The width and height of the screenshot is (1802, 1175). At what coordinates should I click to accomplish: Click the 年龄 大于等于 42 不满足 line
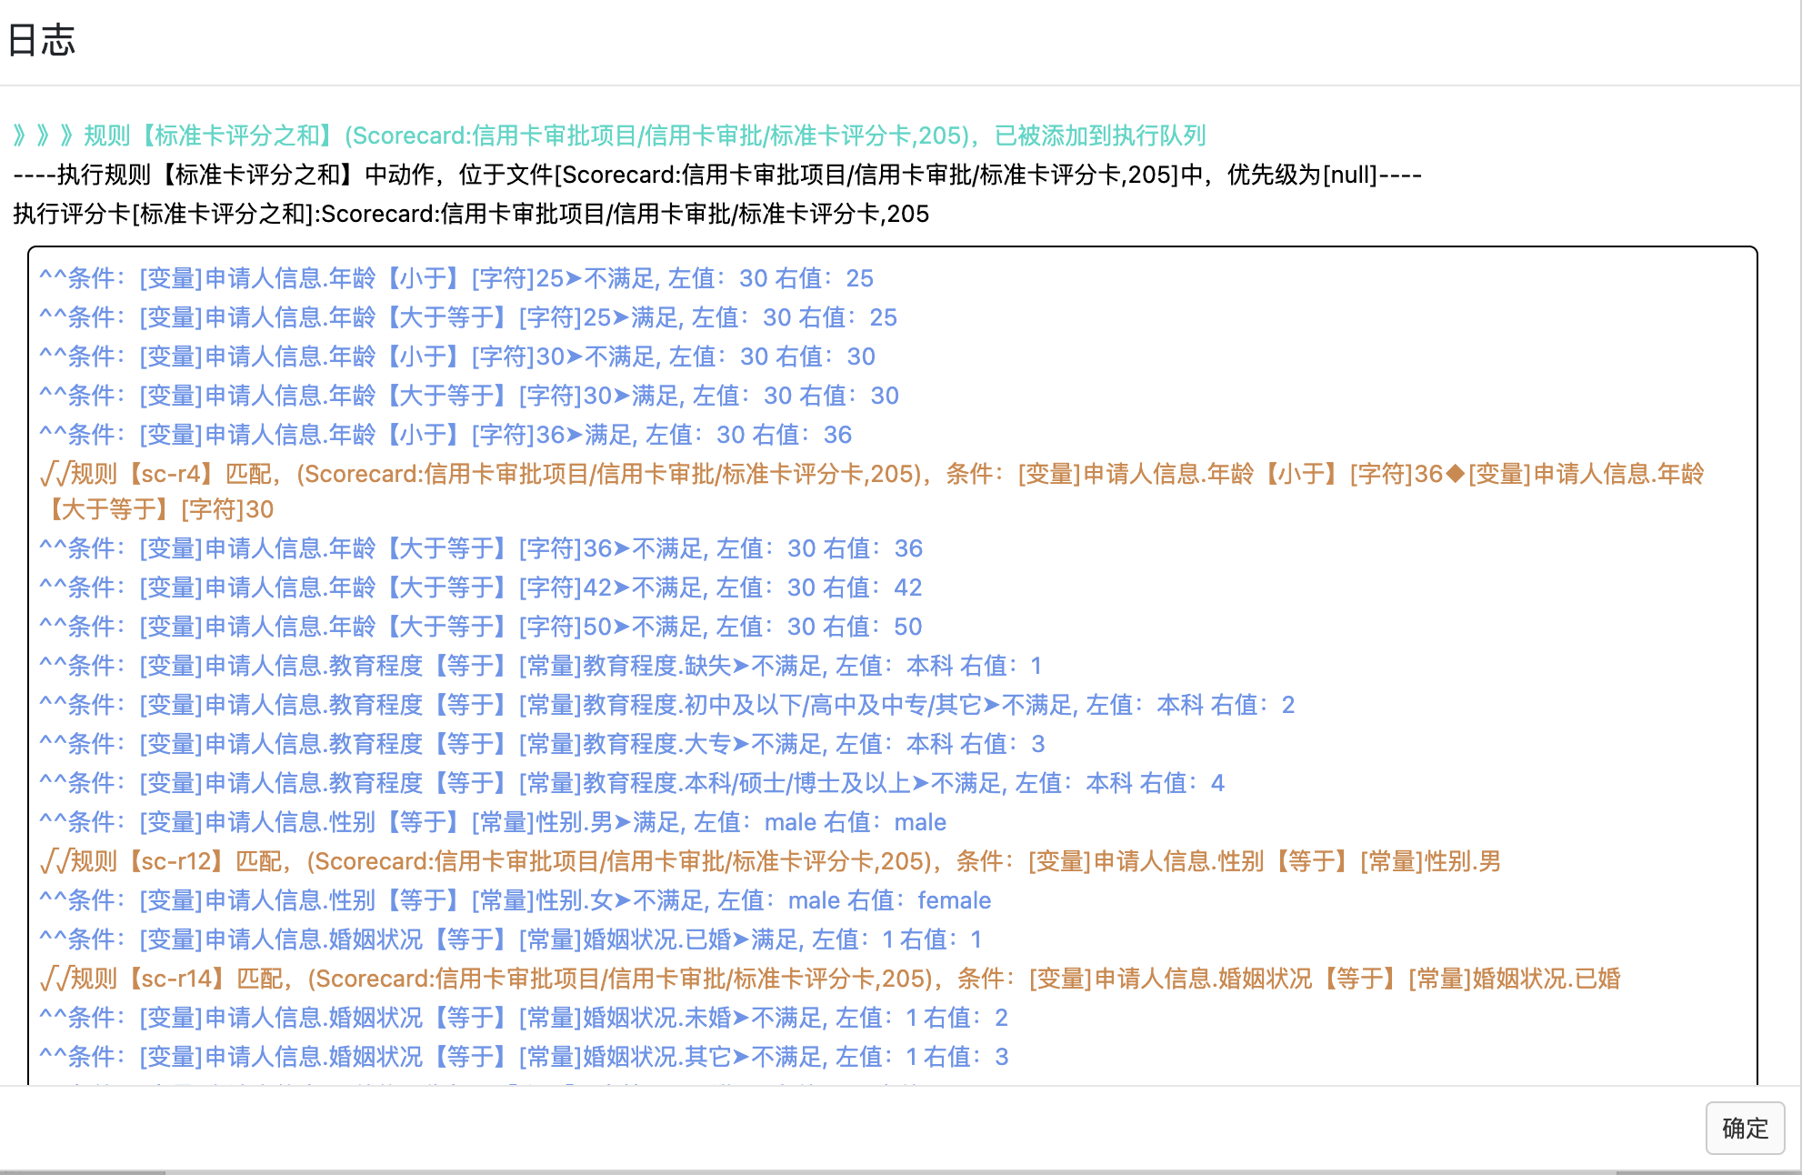click(x=480, y=587)
